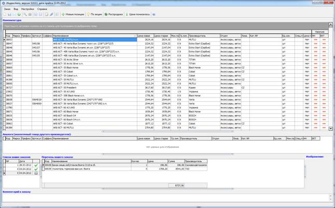This screenshot has width=335, height=208.
Task: Click the pencil edit toolbar icon
Action: click(51, 15)
